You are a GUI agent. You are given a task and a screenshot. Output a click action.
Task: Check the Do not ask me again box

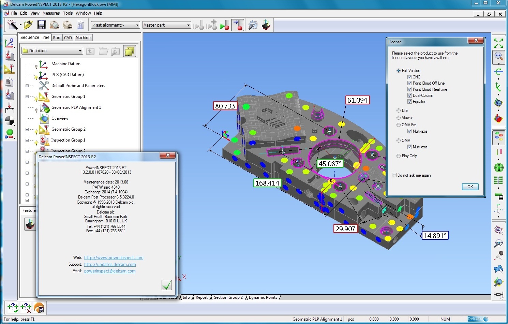click(394, 175)
